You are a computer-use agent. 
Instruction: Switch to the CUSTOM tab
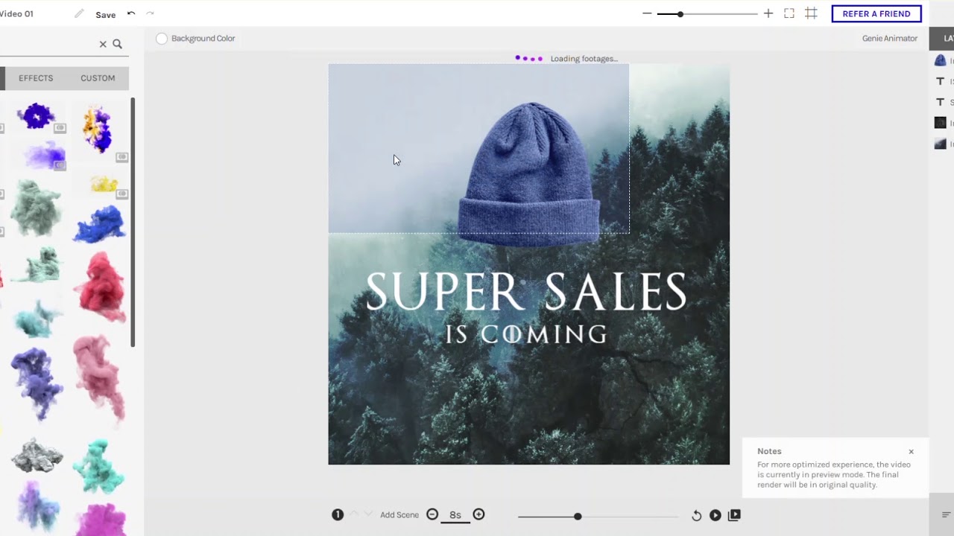98,78
